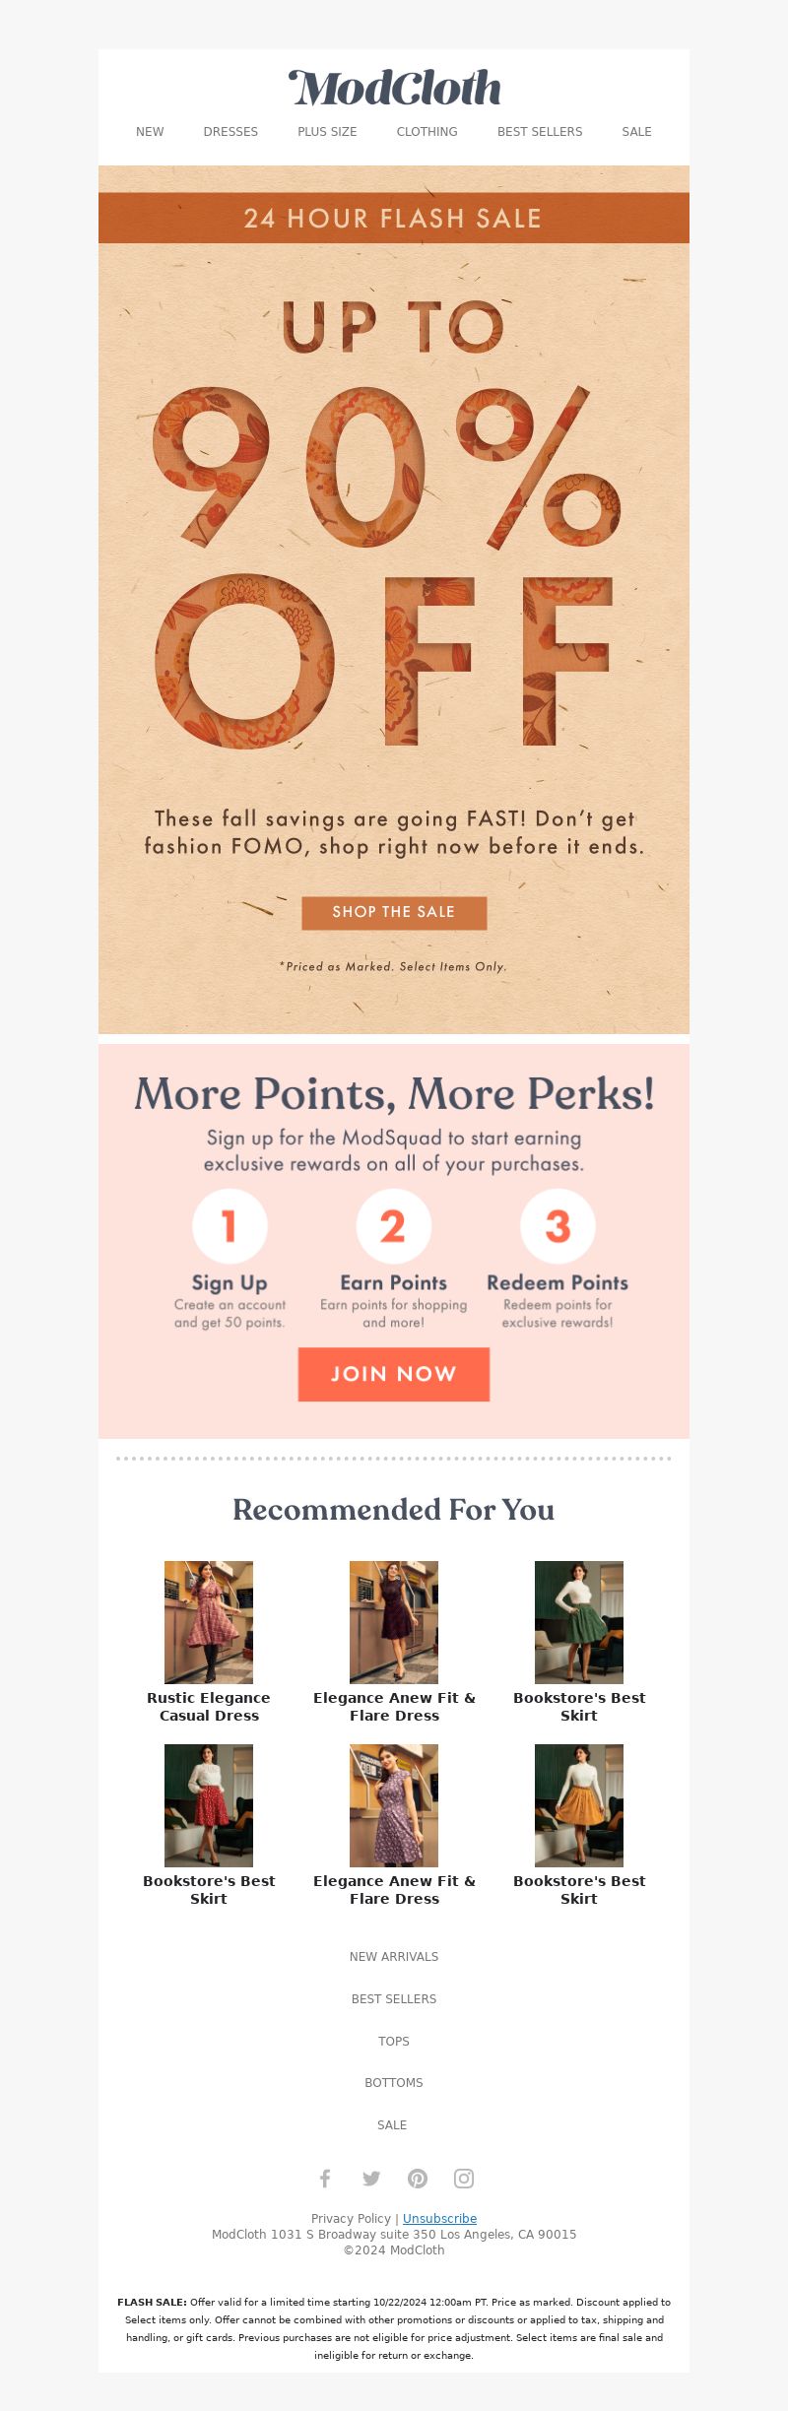Click the SHOP THE SALE button
Screen dimensions: 788x2411
(x=394, y=912)
